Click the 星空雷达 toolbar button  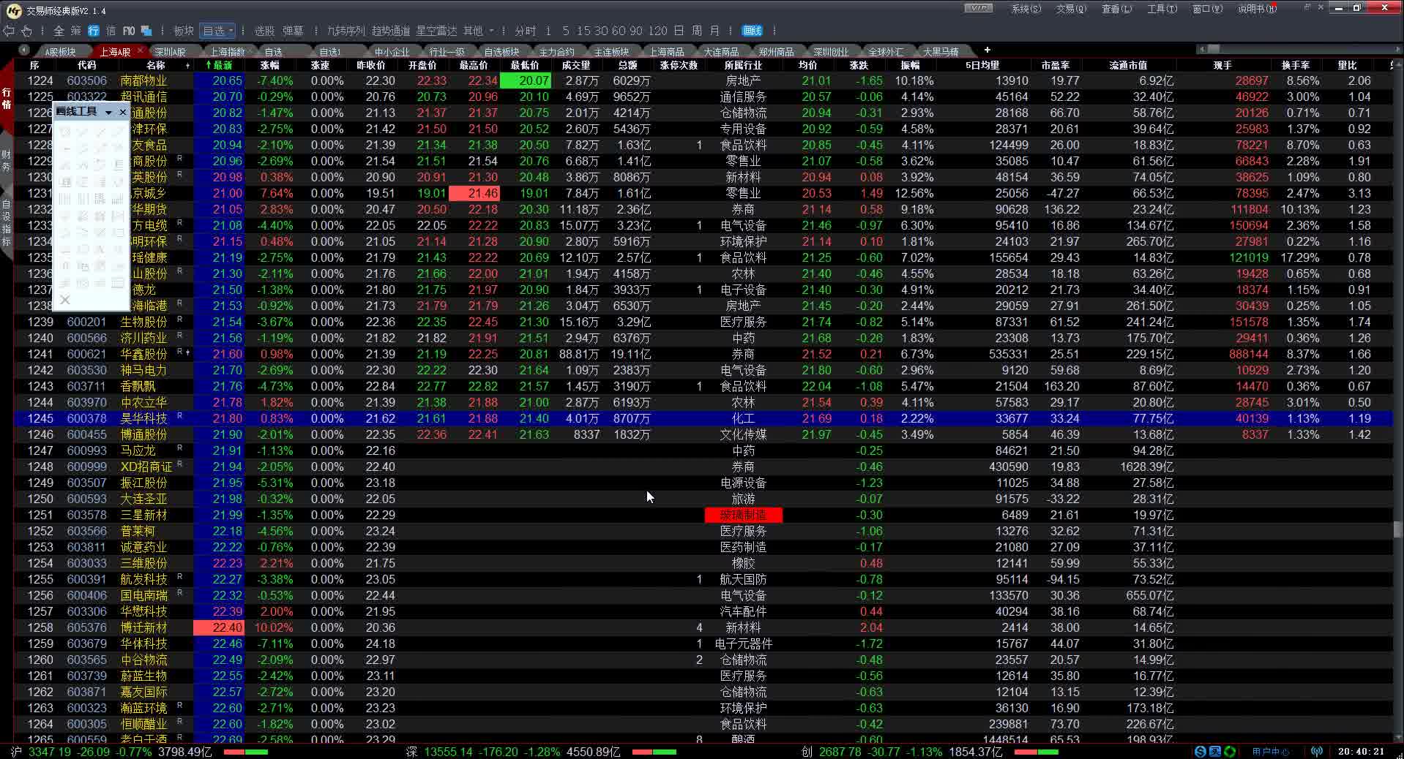tap(436, 31)
